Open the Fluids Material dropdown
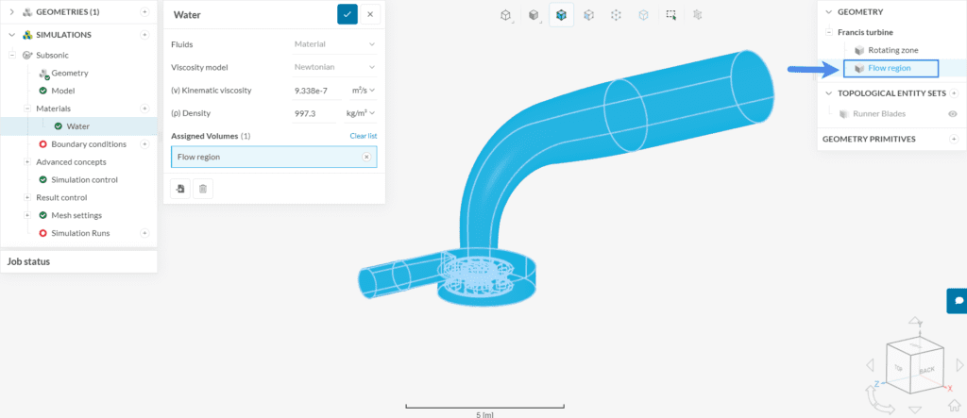This screenshot has width=967, height=418. click(335, 44)
